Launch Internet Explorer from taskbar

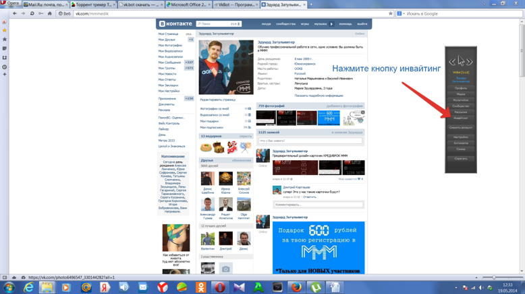28,287
